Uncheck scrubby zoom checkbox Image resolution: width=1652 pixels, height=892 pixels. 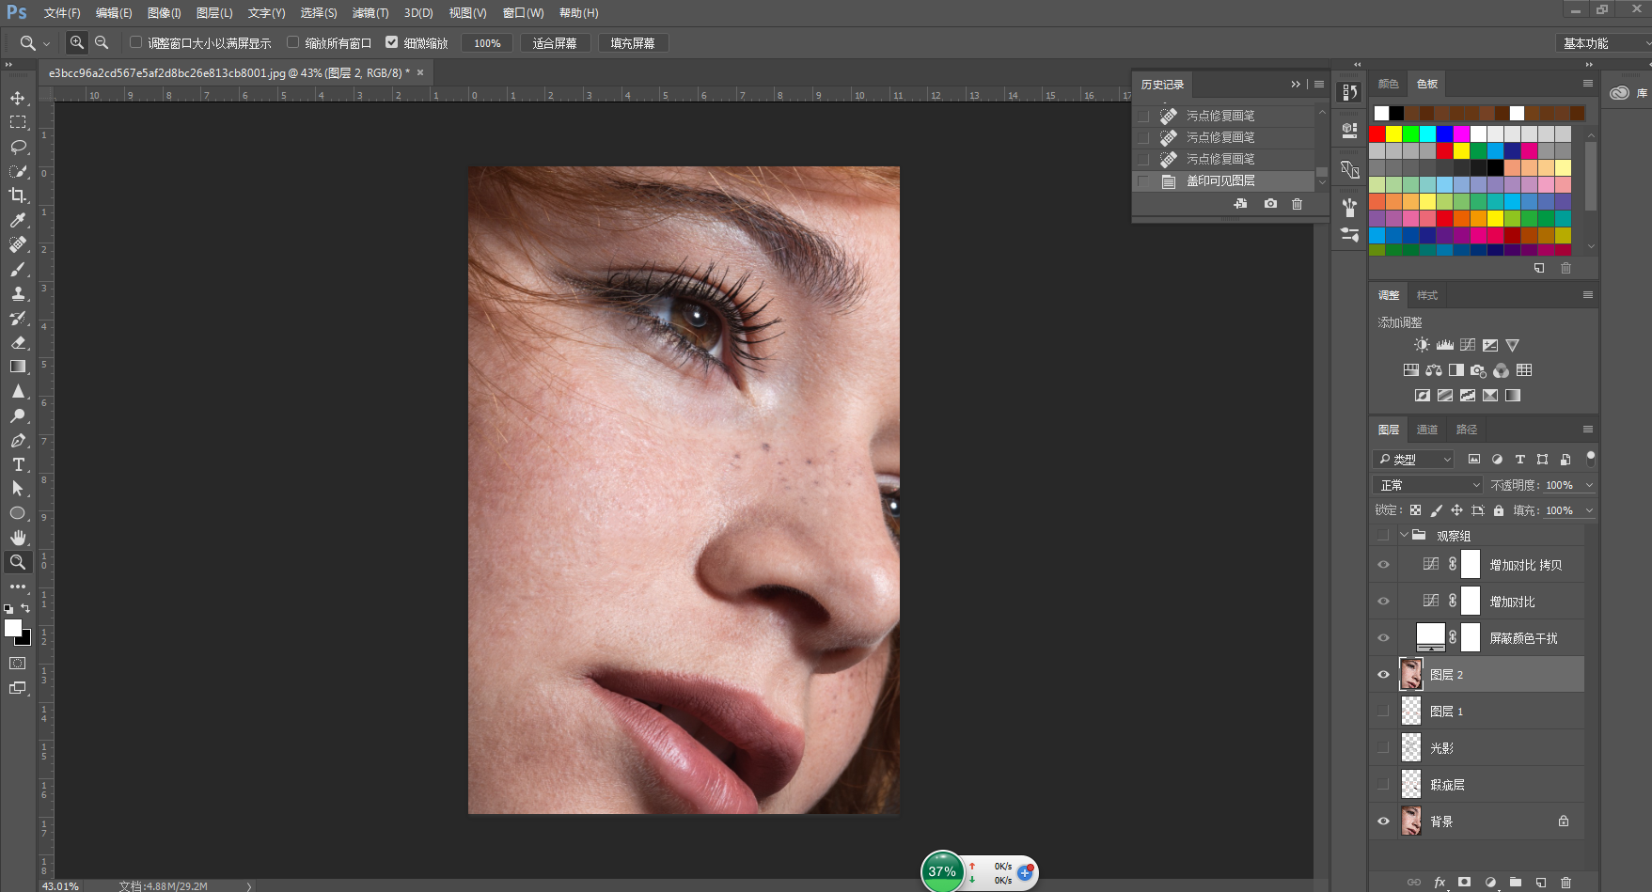tap(392, 42)
